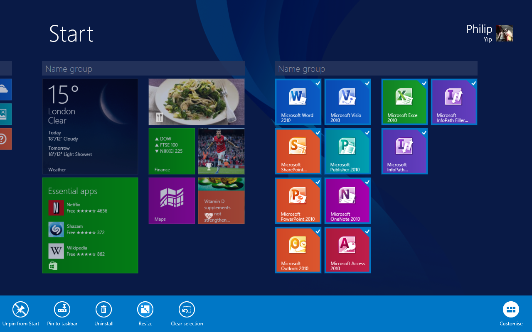Click the Start heading
The height and width of the screenshot is (332, 532).
click(71, 33)
